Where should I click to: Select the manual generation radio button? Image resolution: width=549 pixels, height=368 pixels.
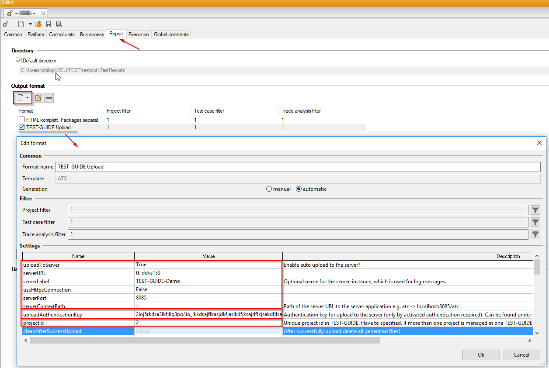[x=269, y=189]
